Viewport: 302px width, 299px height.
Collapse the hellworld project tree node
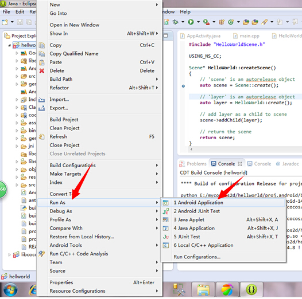click(x=9, y=46)
